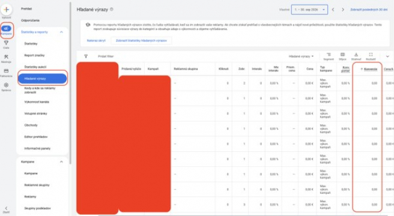The width and height of the screenshot is (394, 216).
Task: Click the Segment icon in table toolbar
Action: click(x=329, y=55)
